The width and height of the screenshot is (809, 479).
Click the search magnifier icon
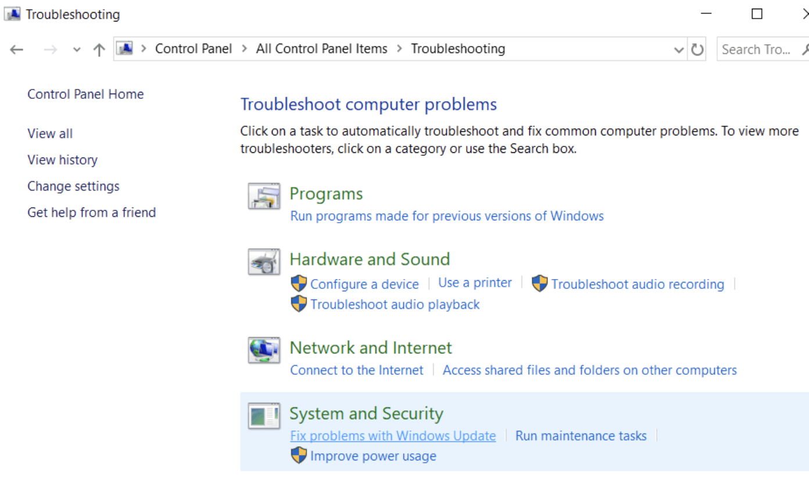[x=806, y=49]
